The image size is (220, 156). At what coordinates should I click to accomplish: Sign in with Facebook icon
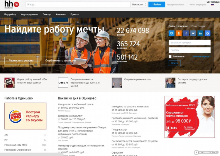[x=186, y=33]
